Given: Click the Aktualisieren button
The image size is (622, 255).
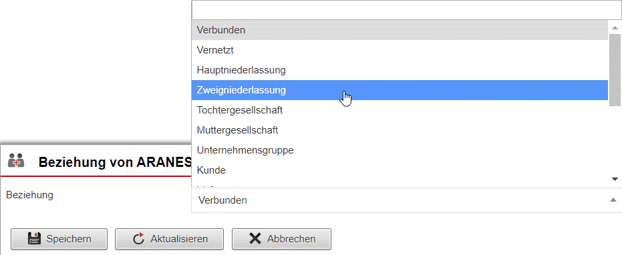Looking at the screenshot, I should pyautogui.click(x=170, y=239).
